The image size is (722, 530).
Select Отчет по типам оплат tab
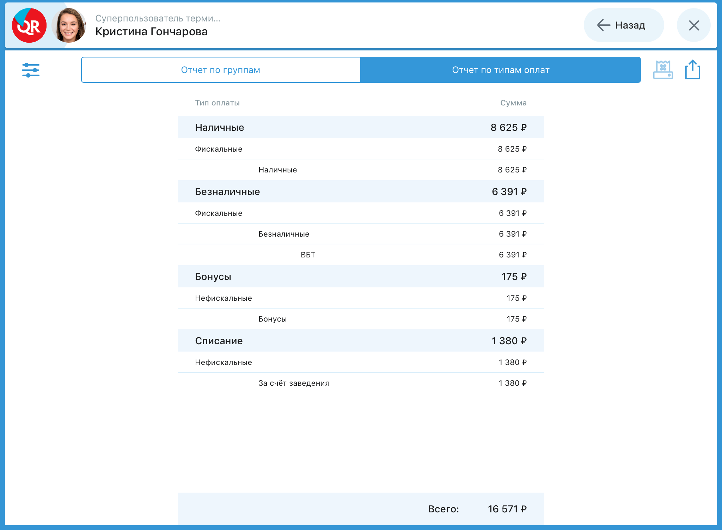[x=500, y=70]
